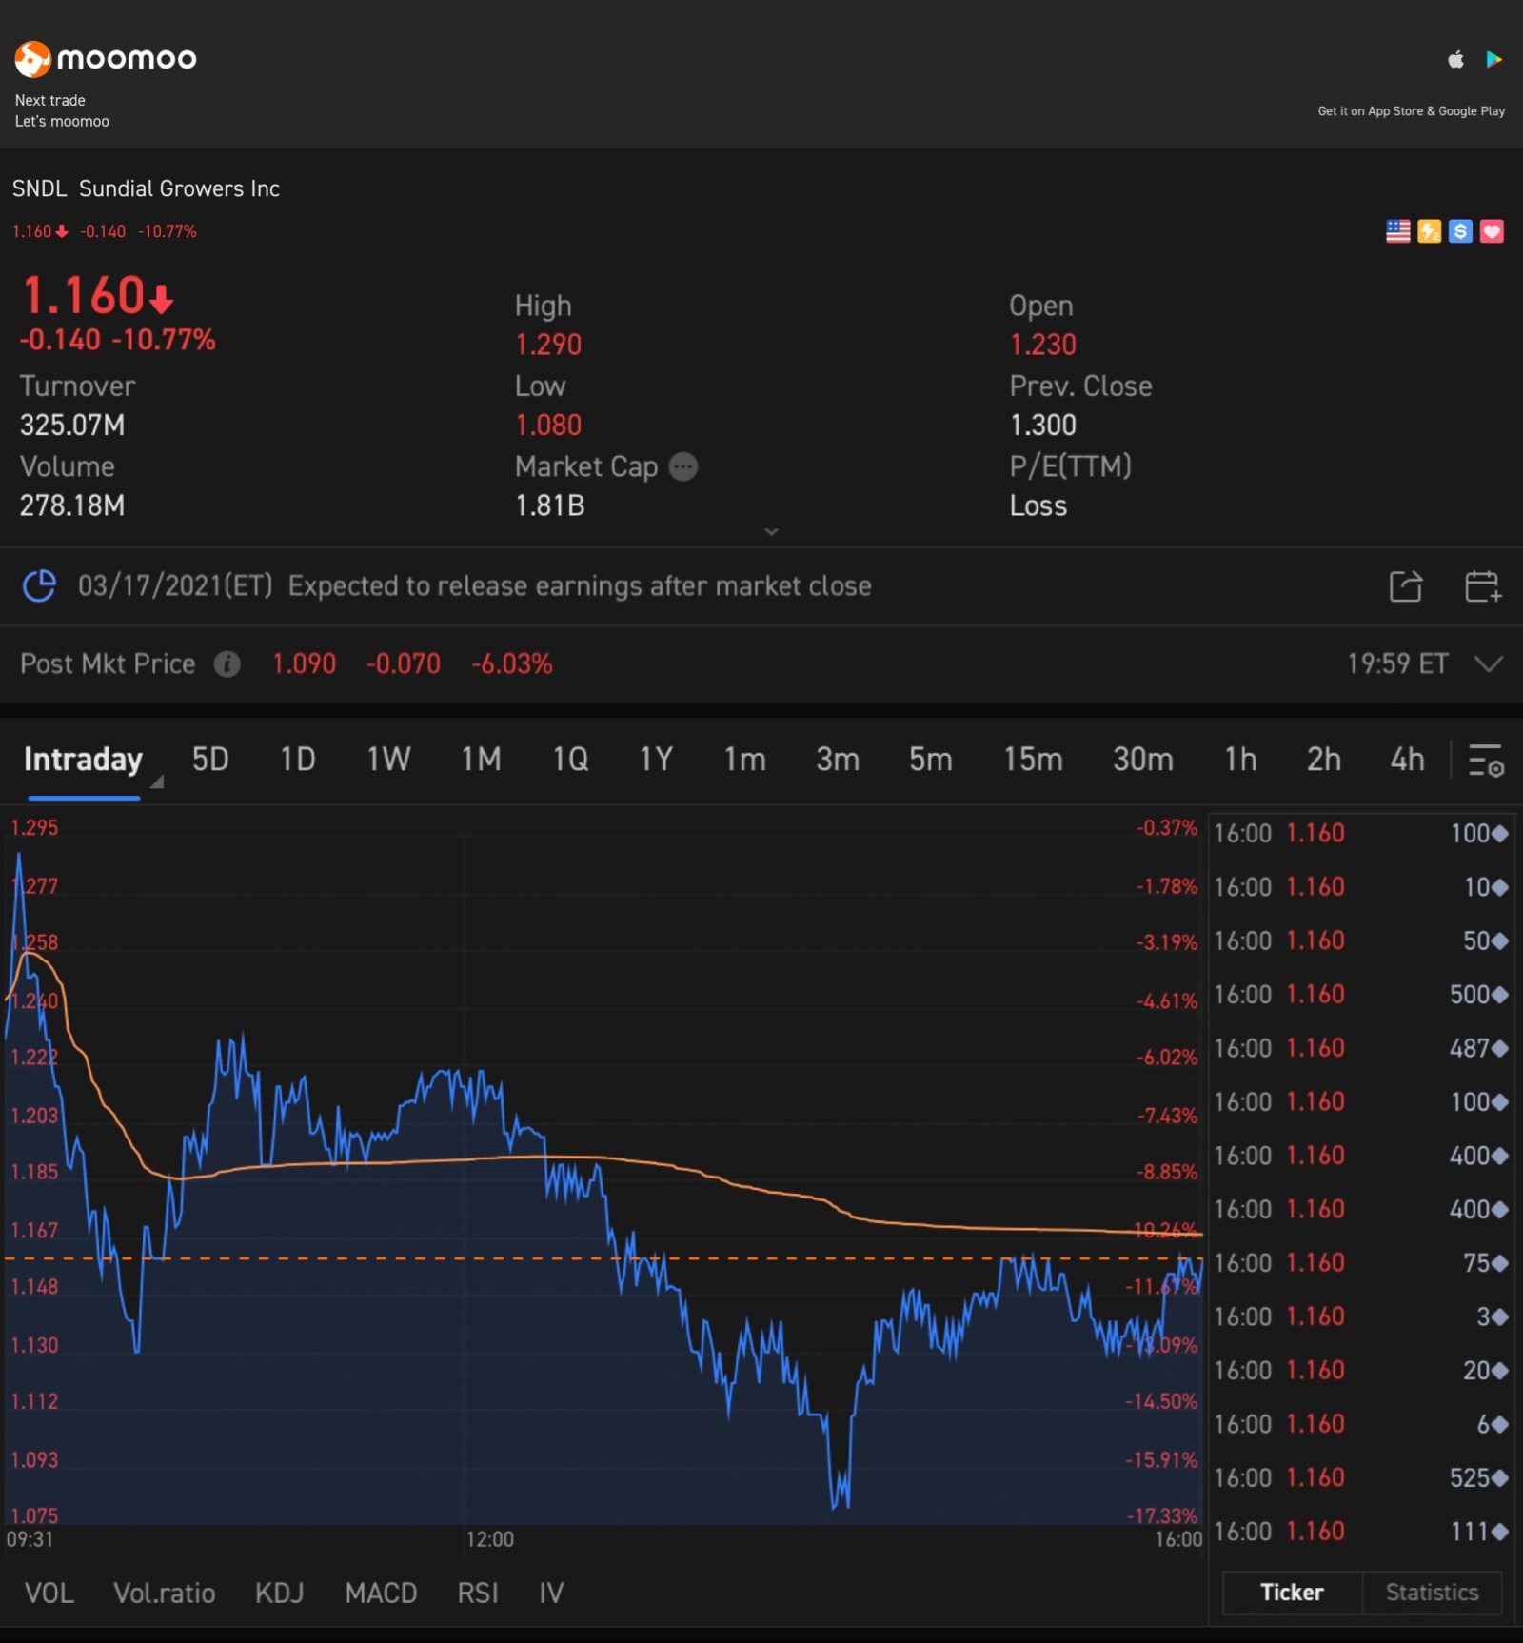This screenshot has width=1523, height=1643.
Task: Switch to the 1Y chart tab
Action: click(x=656, y=760)
